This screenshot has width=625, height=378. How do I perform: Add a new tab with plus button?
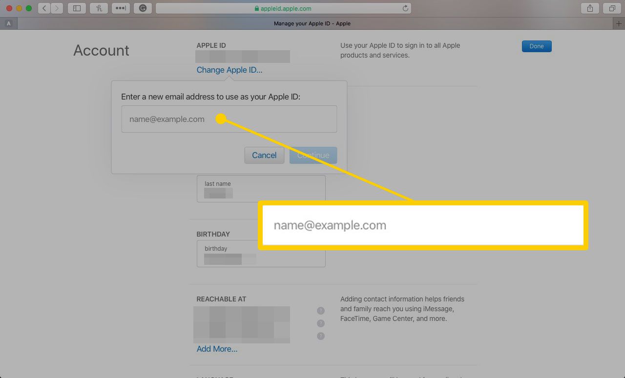click(x=619, y=23)
